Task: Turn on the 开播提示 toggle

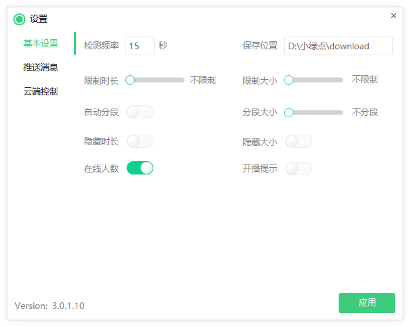Action: [x=299, y=168]
